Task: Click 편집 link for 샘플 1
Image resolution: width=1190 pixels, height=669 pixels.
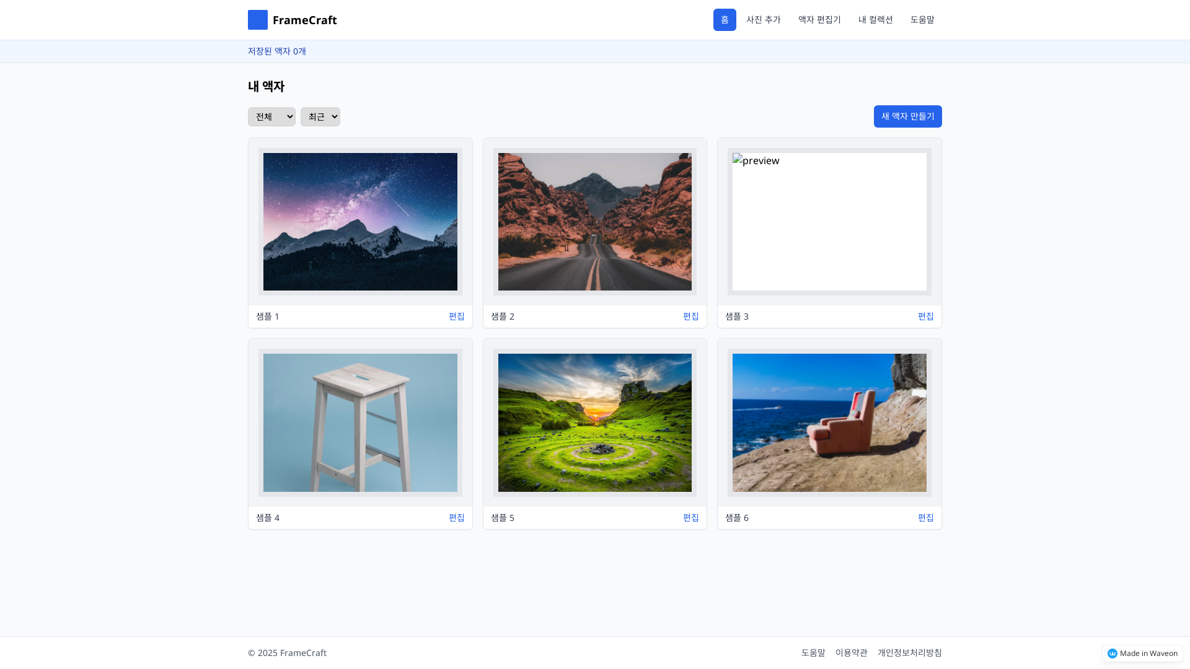Action: point(456,317)
